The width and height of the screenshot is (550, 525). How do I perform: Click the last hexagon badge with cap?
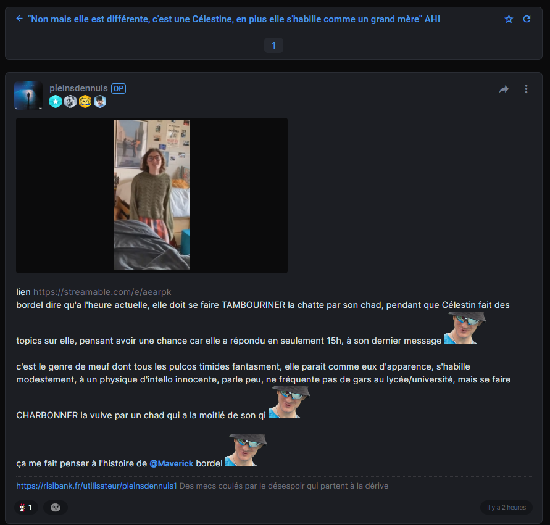(x=100, y=102)
